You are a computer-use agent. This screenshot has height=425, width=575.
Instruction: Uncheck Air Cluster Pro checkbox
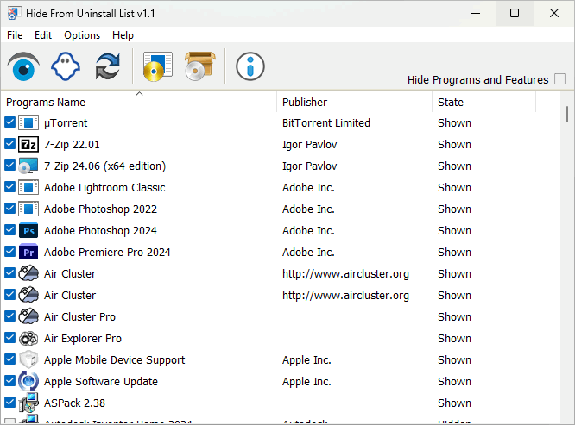coord(9,316)
